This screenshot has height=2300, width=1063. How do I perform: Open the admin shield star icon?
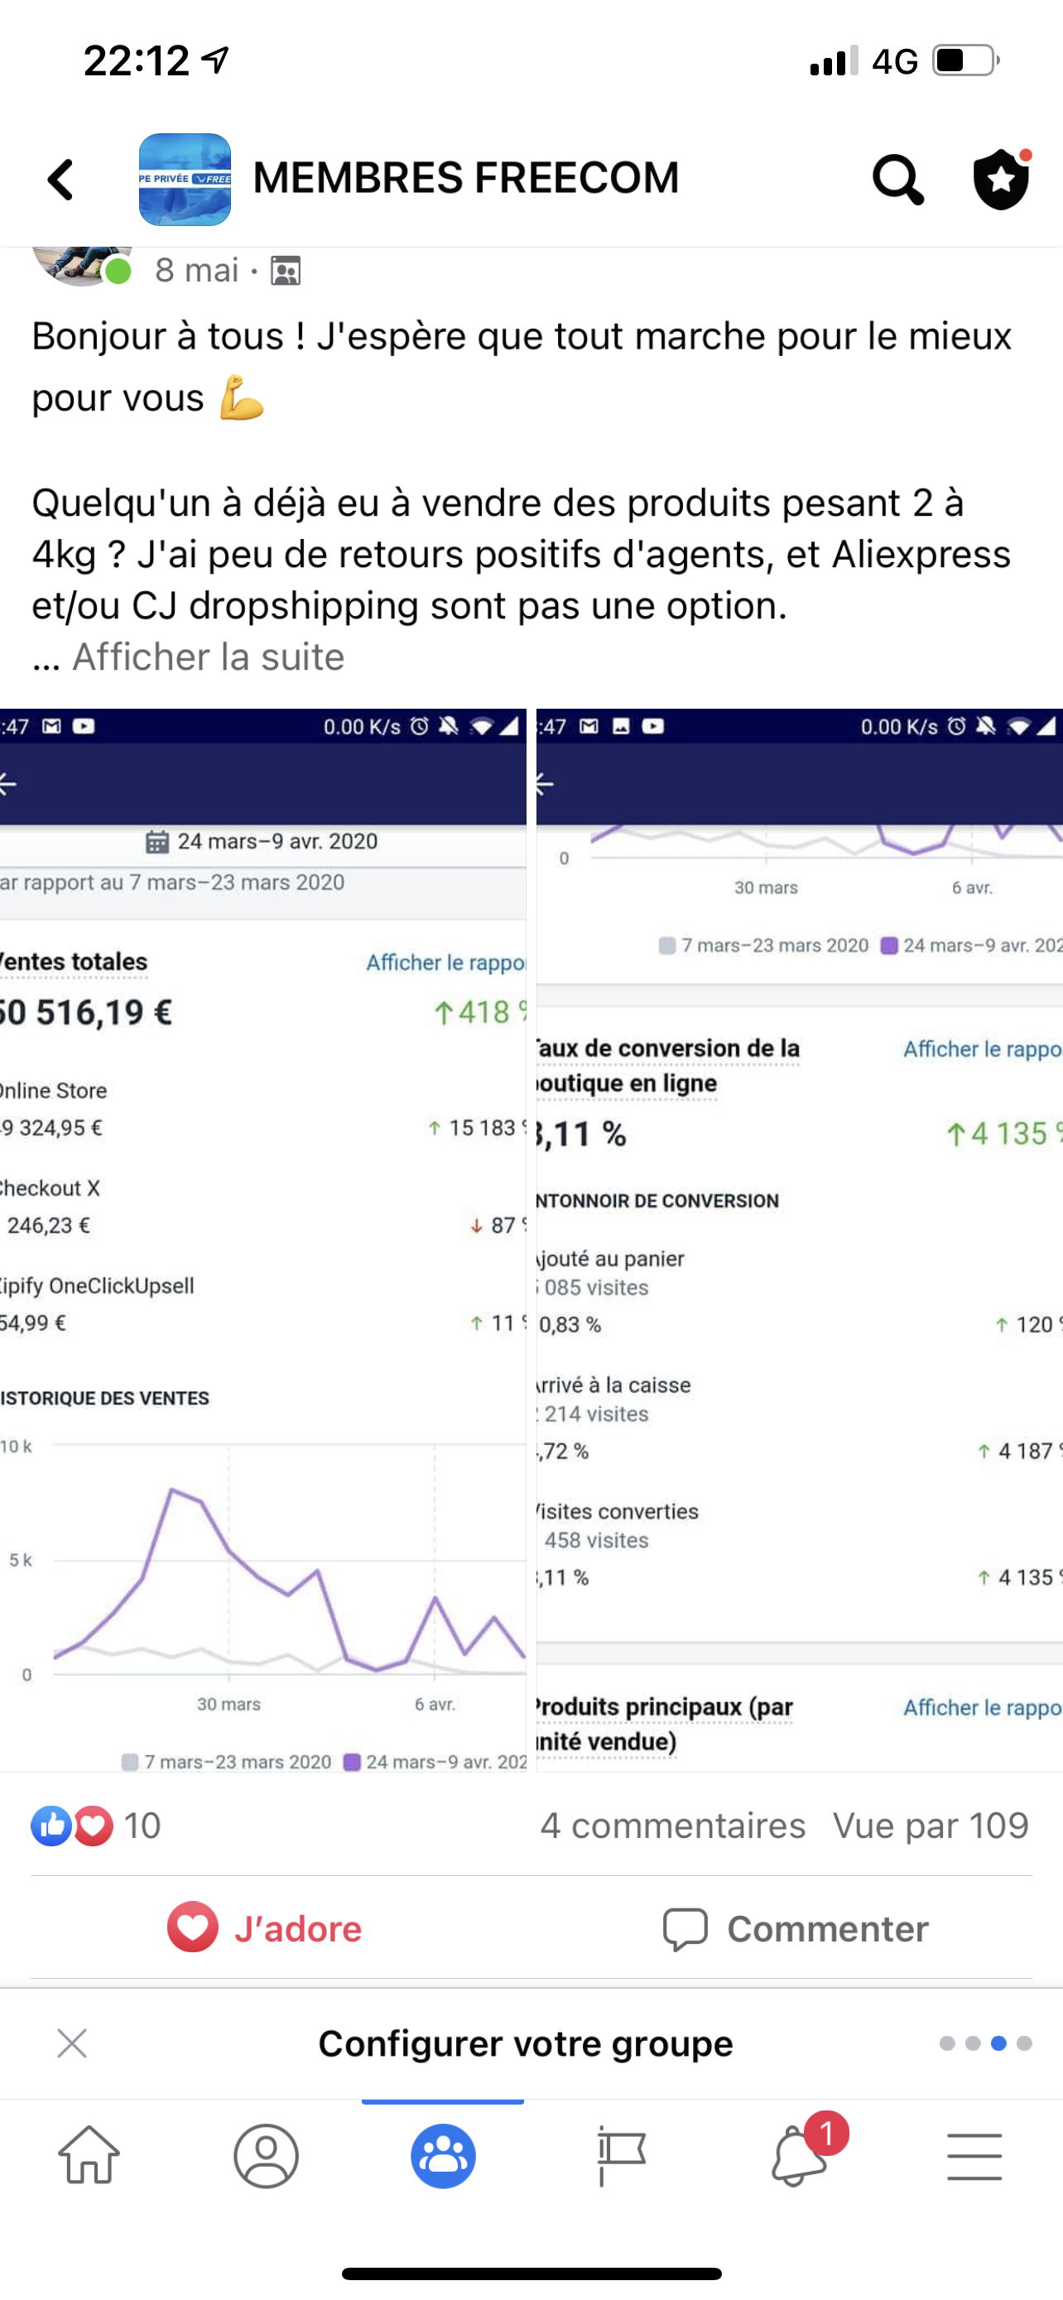[1002, 179]
